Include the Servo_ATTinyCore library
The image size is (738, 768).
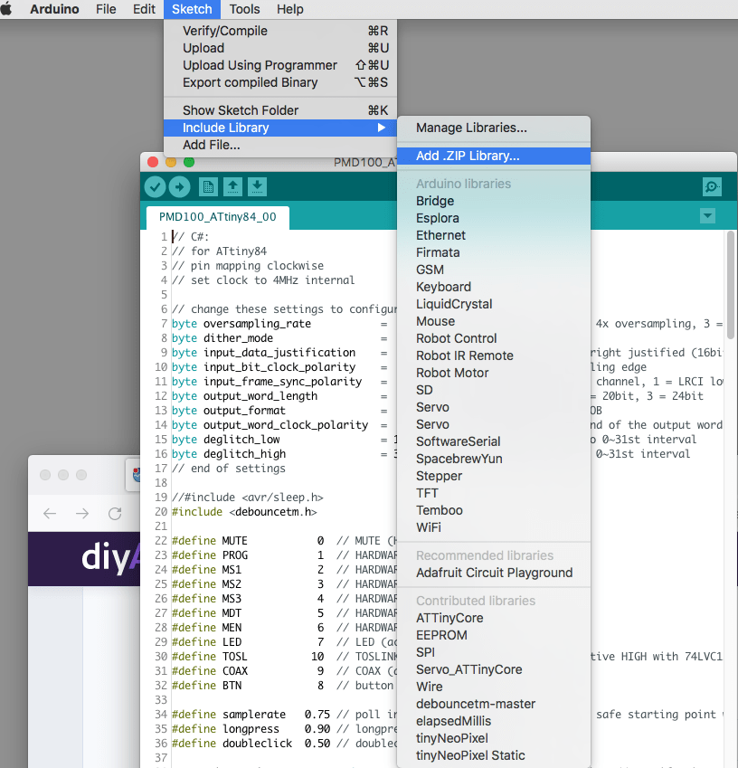[494, 669]
